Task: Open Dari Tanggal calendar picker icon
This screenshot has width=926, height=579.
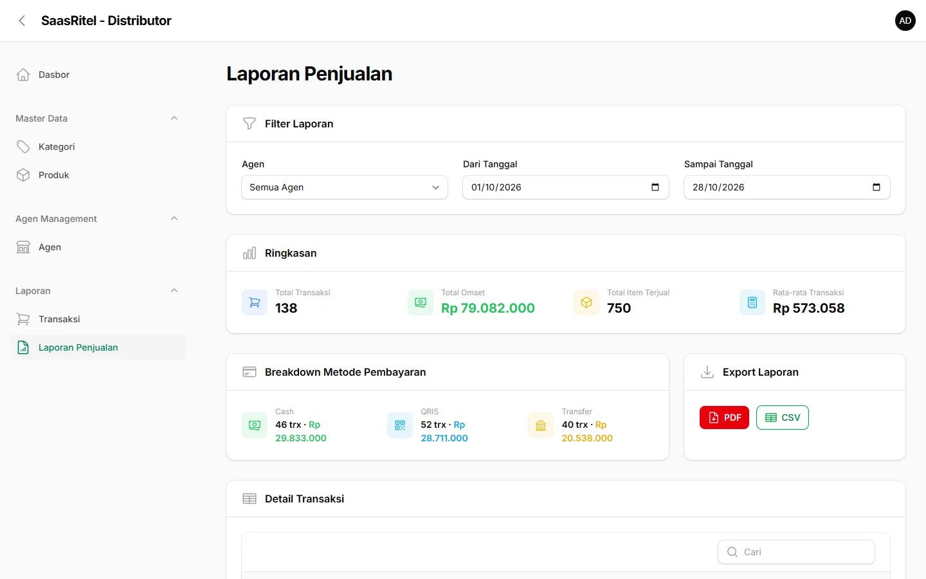Action: pyautogui.click(x=655, y=187)
